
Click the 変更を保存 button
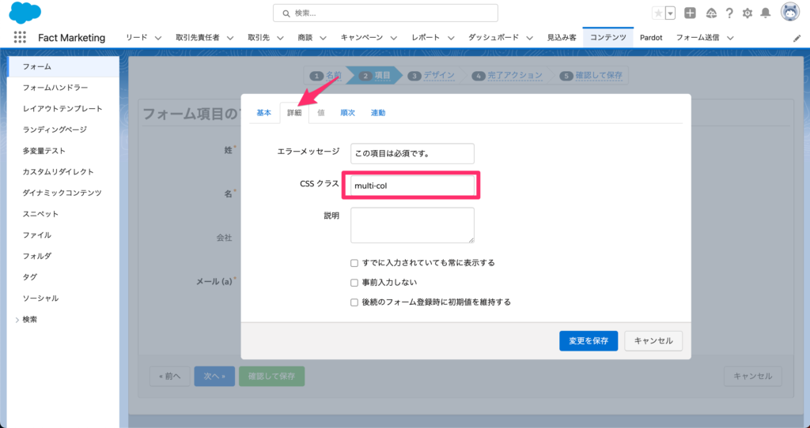[x=589, y=341]
